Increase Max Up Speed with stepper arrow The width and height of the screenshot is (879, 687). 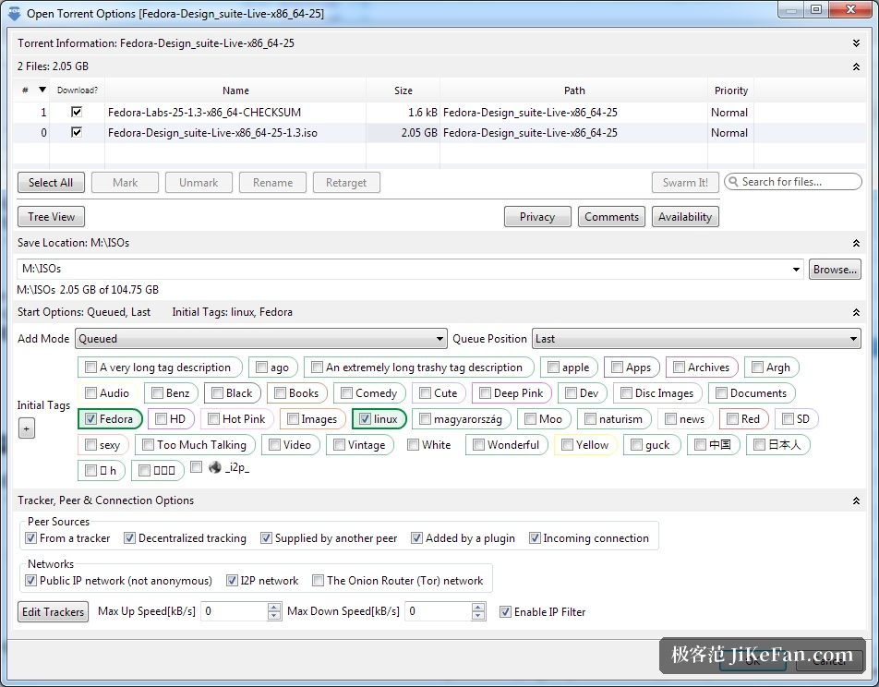click(274, 607)
